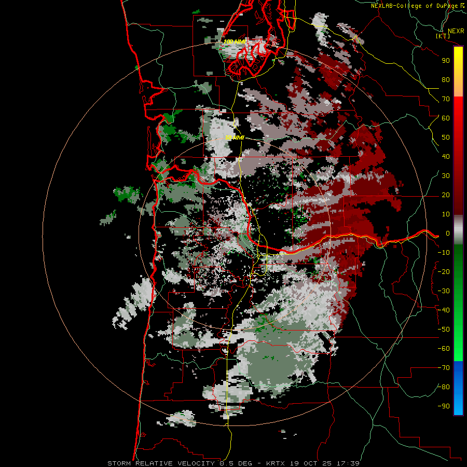This screenshot has width=467, height=467.
Task: Click the -30 value on the velocity scale
Action: click(x=444, y=291)
